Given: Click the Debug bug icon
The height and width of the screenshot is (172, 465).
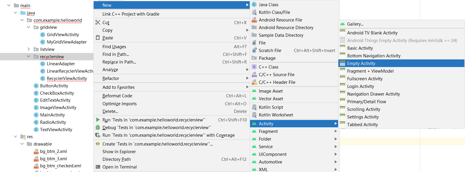Looking at the screenshot, I should pyautogui.click(x=98, y=127).
